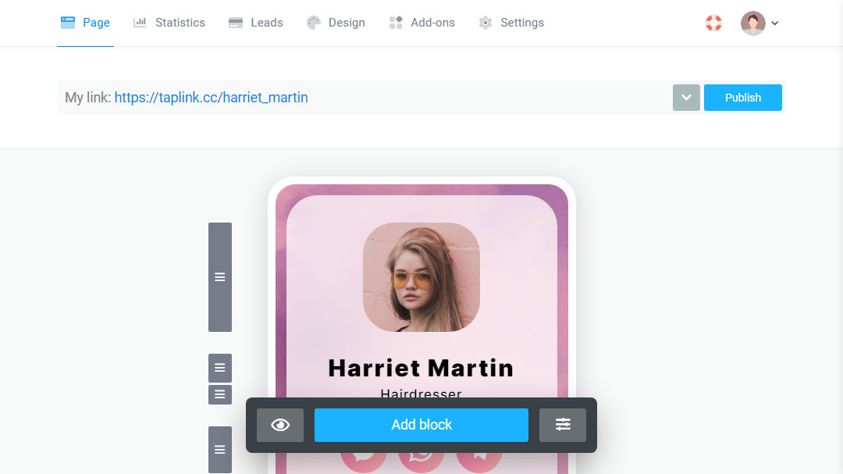Viewport: 843px width, 474px height.
Task: Expand the account dropdown chevron
Action: click(775, 23)
